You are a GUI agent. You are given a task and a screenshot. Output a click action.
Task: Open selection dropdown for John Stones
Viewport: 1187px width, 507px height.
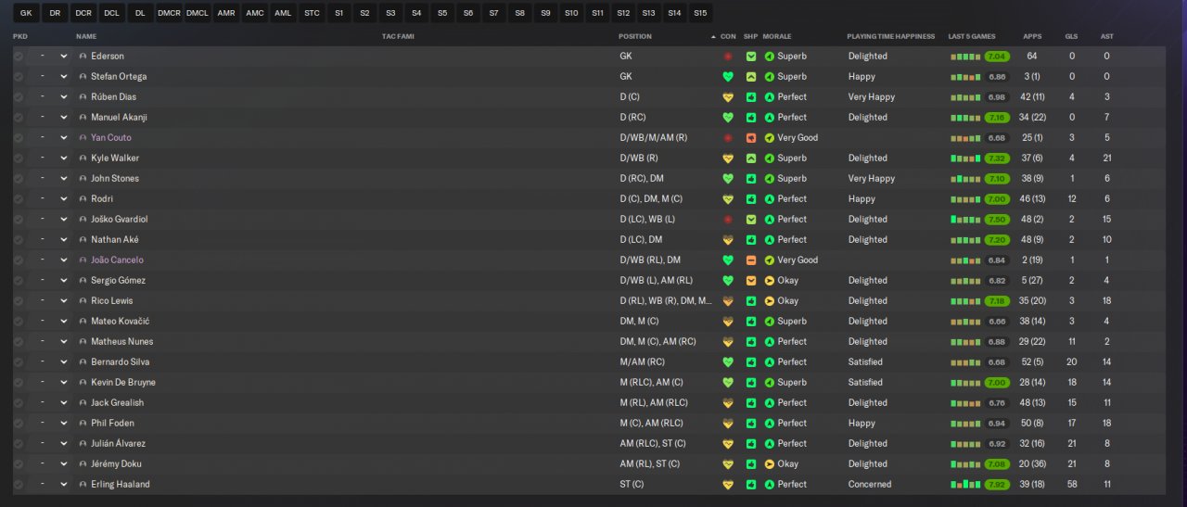(50, 179)
